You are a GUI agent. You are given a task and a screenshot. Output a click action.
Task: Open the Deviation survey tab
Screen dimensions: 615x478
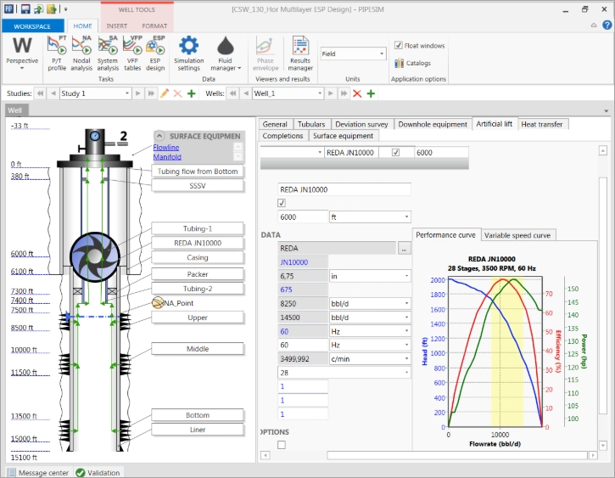[361, 124]
